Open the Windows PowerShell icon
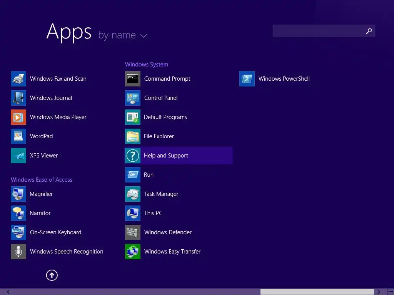 [247, 79]
